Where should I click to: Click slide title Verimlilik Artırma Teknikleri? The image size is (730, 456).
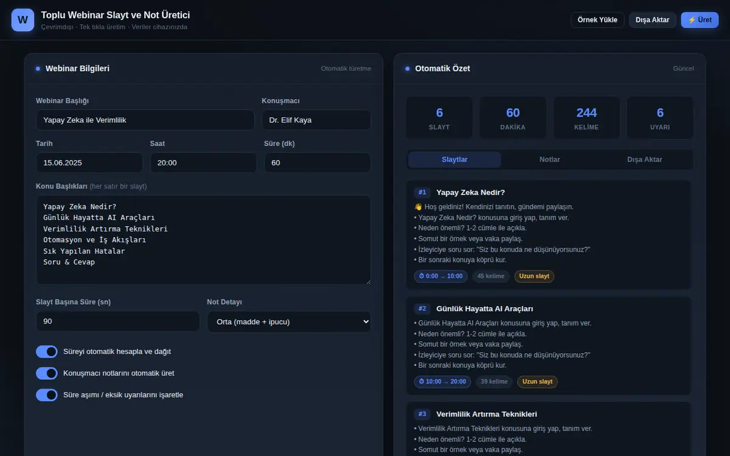(x=487, y=414)
